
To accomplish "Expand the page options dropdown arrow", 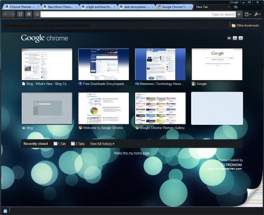I will (x=241, y=38).
